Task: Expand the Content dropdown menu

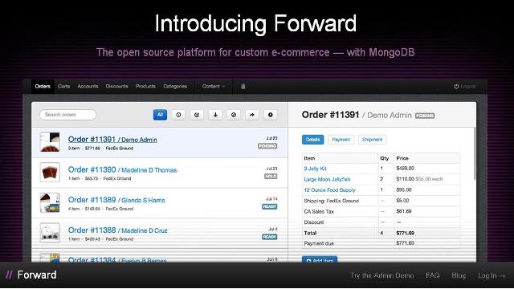Action: point(214,87)
